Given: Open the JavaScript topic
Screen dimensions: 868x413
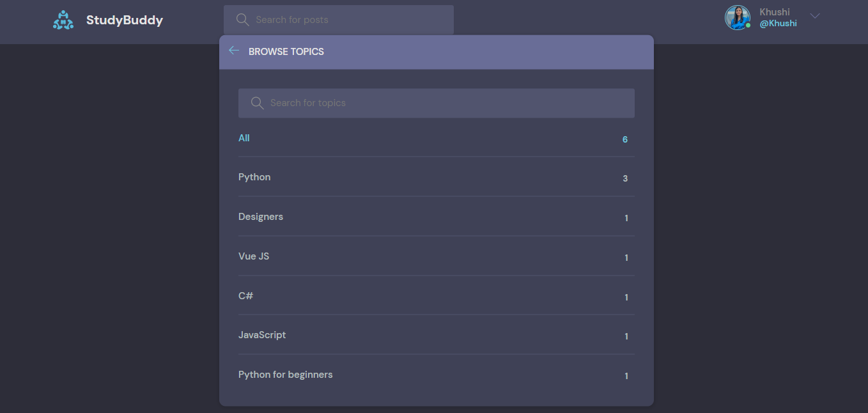Looking at the screenshot, I should (x=262, y=334).
